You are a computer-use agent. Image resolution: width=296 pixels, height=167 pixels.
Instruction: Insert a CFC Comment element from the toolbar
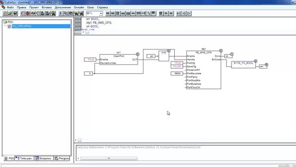(138, 13)
